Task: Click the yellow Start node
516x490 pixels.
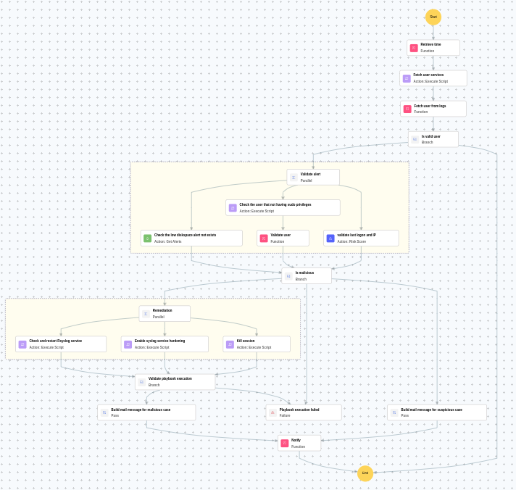Action: [x=433, y=17]
